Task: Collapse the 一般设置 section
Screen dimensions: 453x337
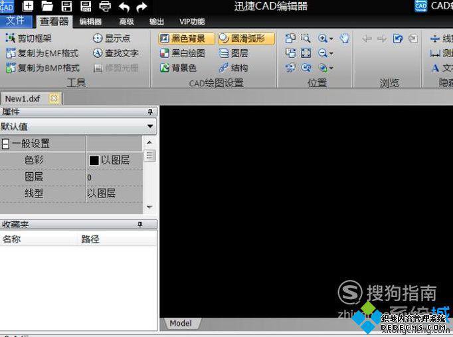Action: pos(5,144)
